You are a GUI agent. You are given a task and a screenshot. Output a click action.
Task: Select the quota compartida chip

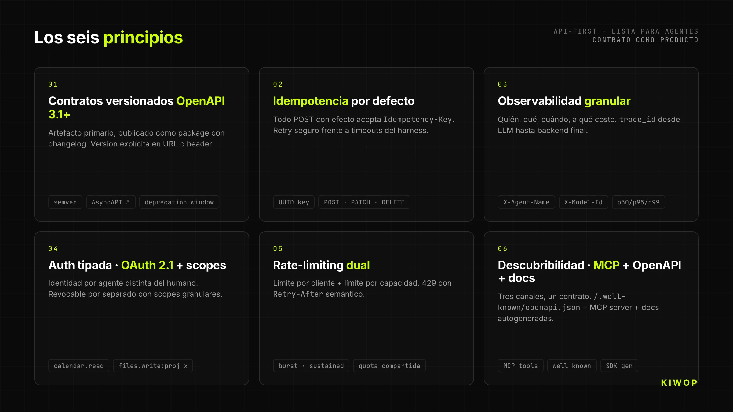click(389, 366)
